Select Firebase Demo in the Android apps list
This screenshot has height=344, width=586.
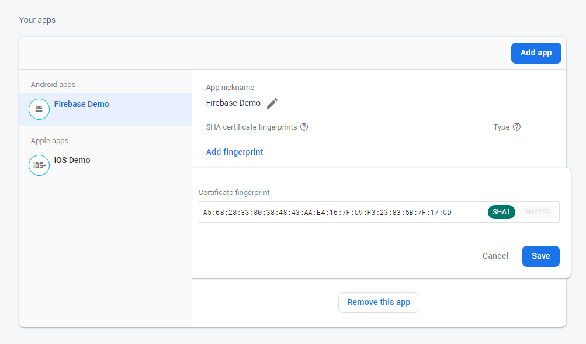pos(105,109)
